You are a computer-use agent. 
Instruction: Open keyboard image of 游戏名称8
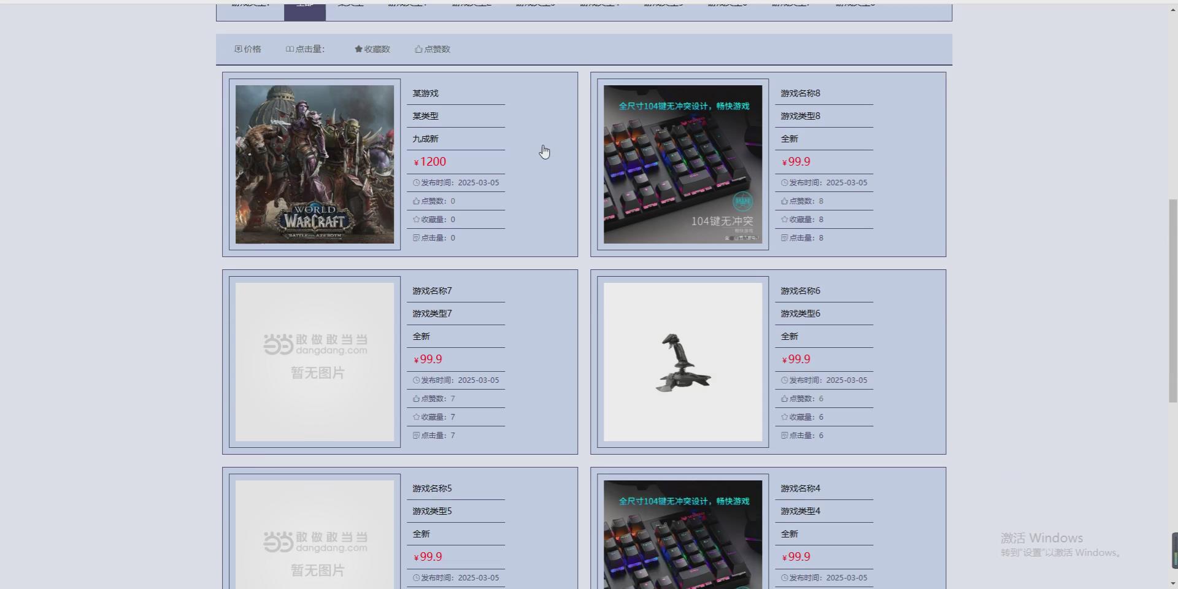[x=683, y=164]
